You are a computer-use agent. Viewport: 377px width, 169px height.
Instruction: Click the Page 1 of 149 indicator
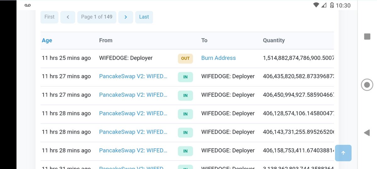tap(97, 17)
